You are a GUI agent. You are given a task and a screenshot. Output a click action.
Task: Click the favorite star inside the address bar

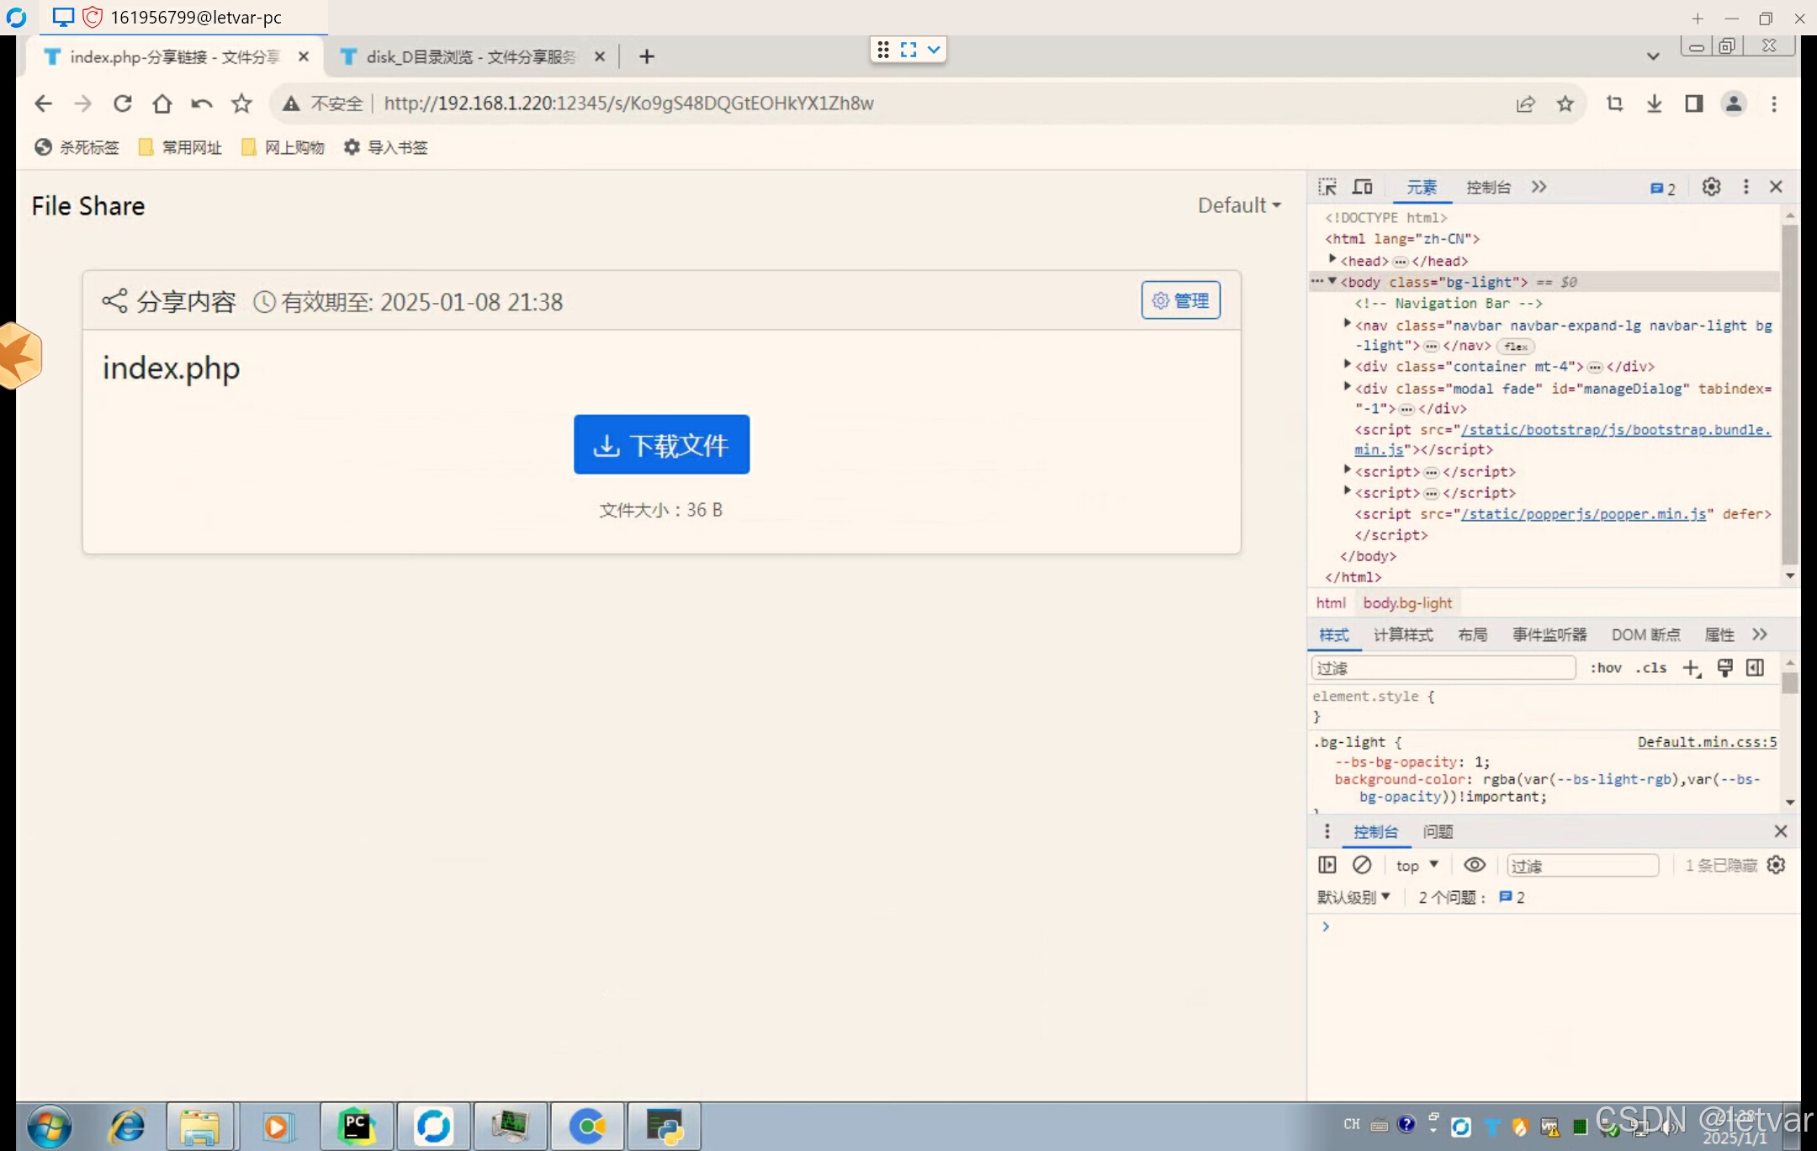click(1565, 103)
